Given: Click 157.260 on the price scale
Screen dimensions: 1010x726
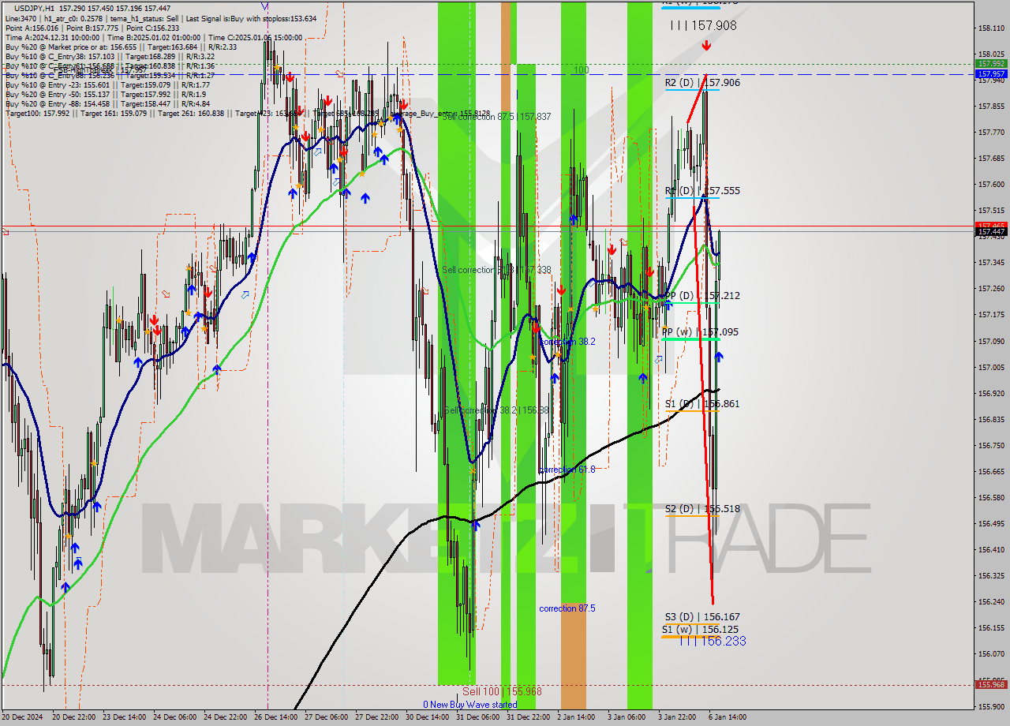Looking at the screenshot, I should (991, 288).
